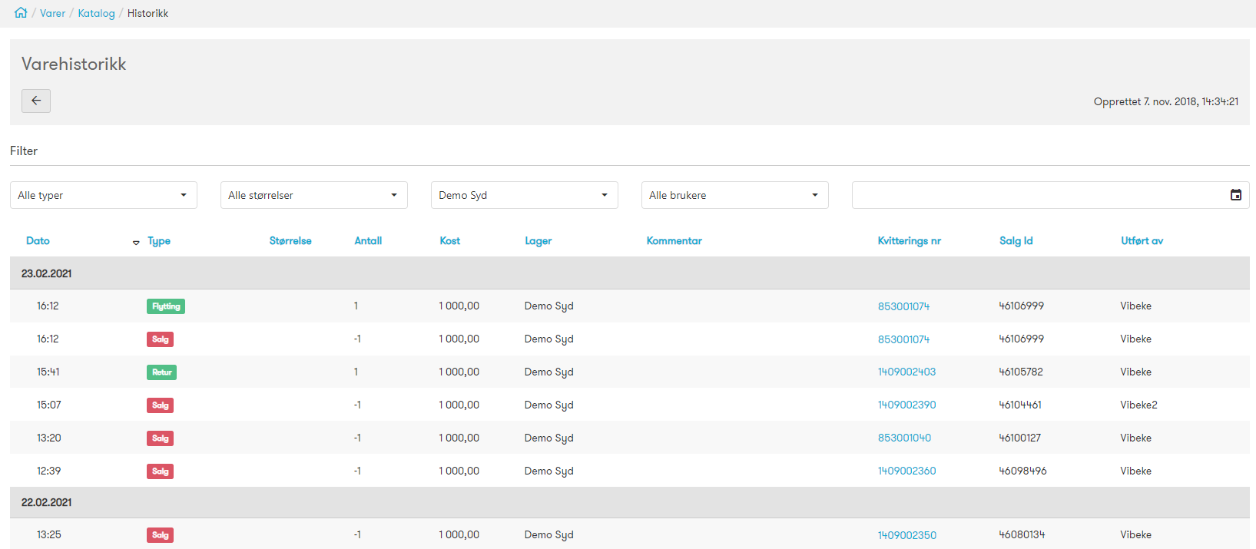
Task: Open receipt 1409002403 link
Action: pos(906,372)
